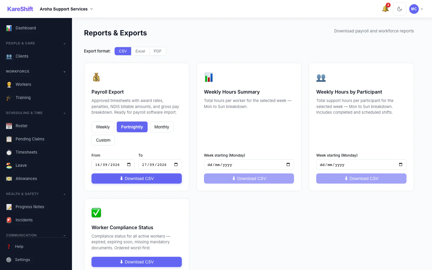Click the Incidents siren icon

click(x=9, y=220)
